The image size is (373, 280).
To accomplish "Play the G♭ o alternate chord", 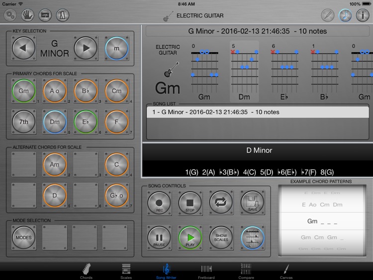I will tap(116, 195).
